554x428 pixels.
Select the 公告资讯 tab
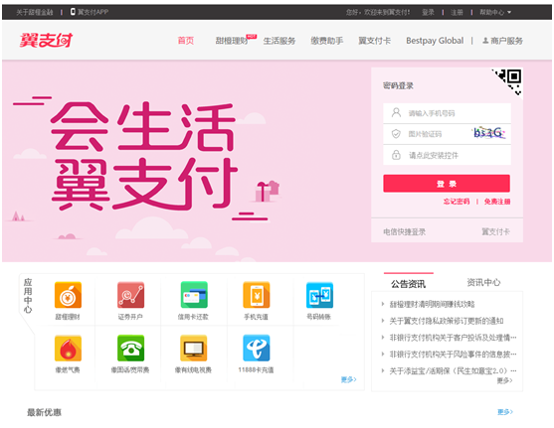(x=409, y=284)
